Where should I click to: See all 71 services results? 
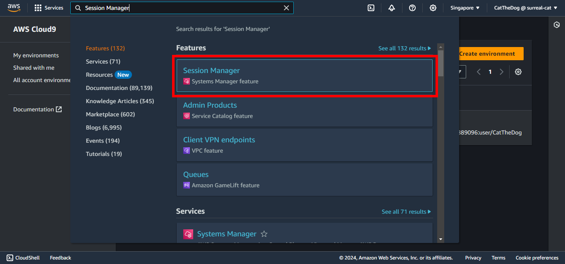(x=406, y=212)
